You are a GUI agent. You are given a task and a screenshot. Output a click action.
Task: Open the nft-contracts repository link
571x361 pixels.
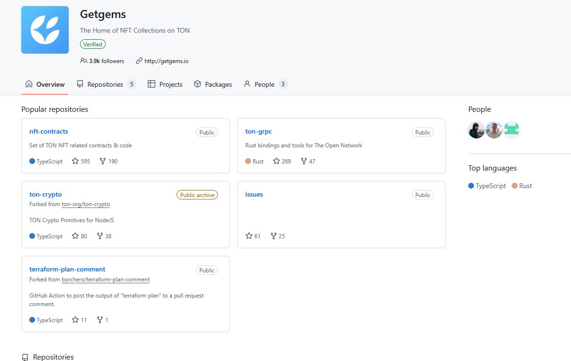tap(49, 131)
